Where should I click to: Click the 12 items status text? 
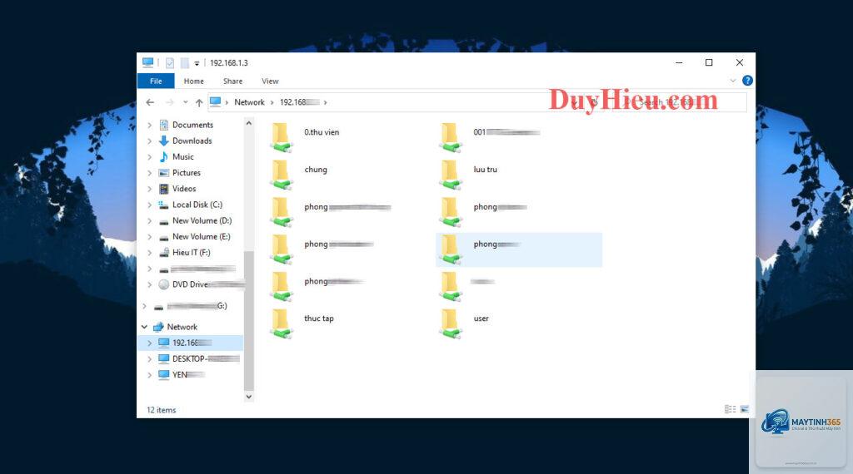point(161,410)
